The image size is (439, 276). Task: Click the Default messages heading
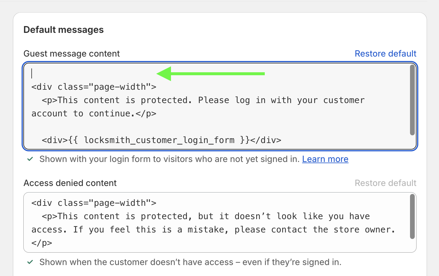[64, 30]
